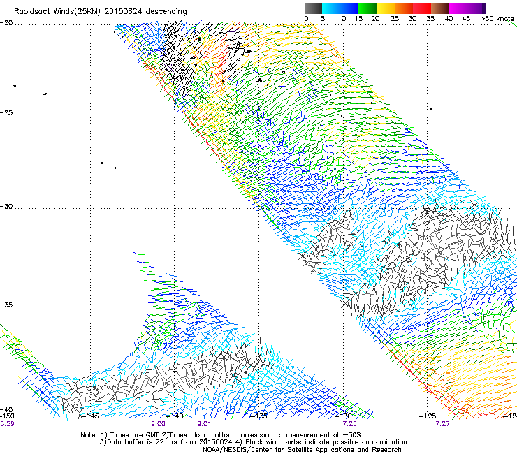Click the '45' label on the legend
The image size is (517, 454).
466,19
